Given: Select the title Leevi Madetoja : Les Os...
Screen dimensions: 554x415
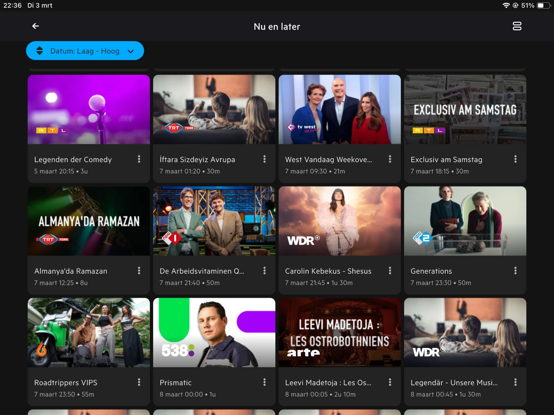Looking at the screenshot, I should pos(329,383).
